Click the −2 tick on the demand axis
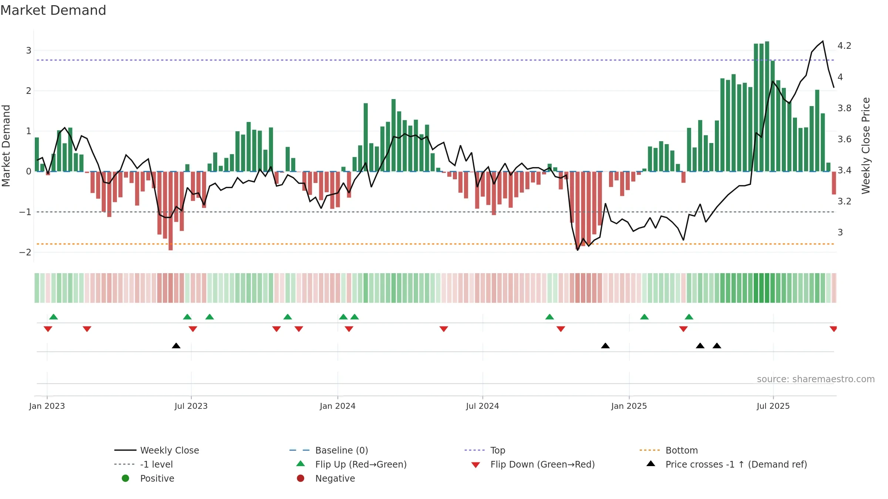The width and height of the screenshot is (888, 499). pos(25,252)
